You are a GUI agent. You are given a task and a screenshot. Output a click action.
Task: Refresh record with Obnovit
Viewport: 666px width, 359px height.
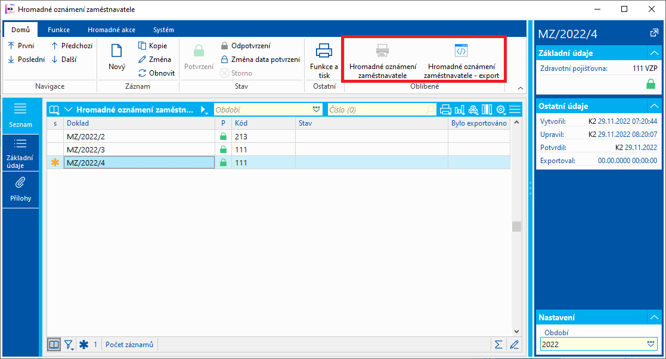coord(157,73)
